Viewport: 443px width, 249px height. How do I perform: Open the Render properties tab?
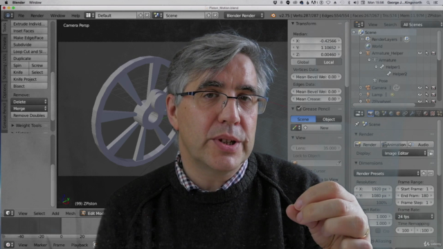370,113
